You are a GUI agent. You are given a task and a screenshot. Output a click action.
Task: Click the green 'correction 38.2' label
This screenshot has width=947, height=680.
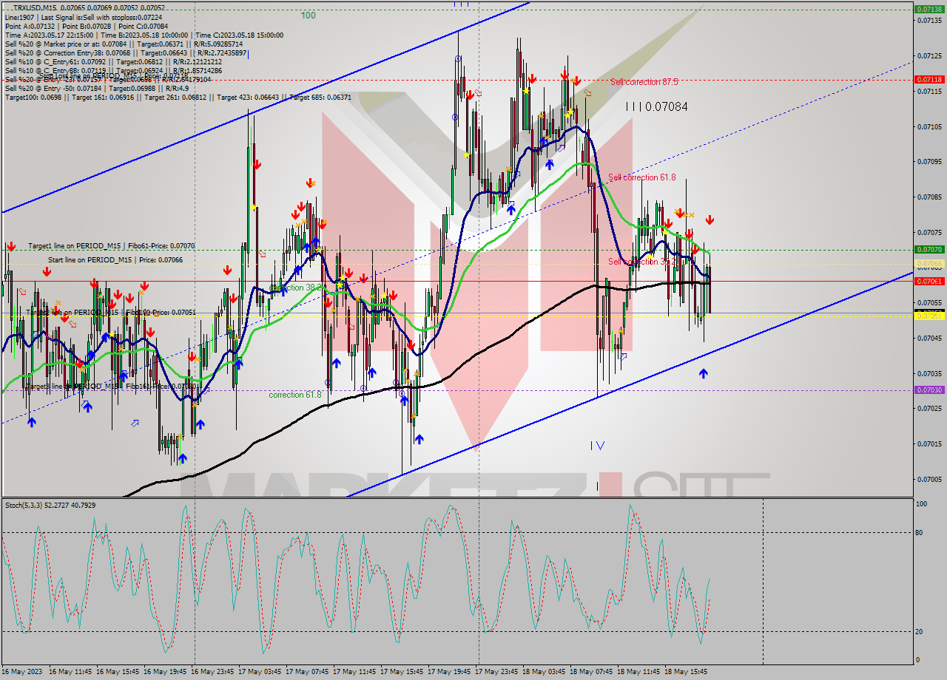coord(296,288)
